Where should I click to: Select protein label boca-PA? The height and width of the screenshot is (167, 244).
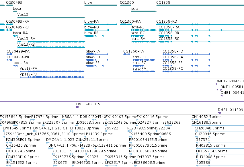(21, 63)
